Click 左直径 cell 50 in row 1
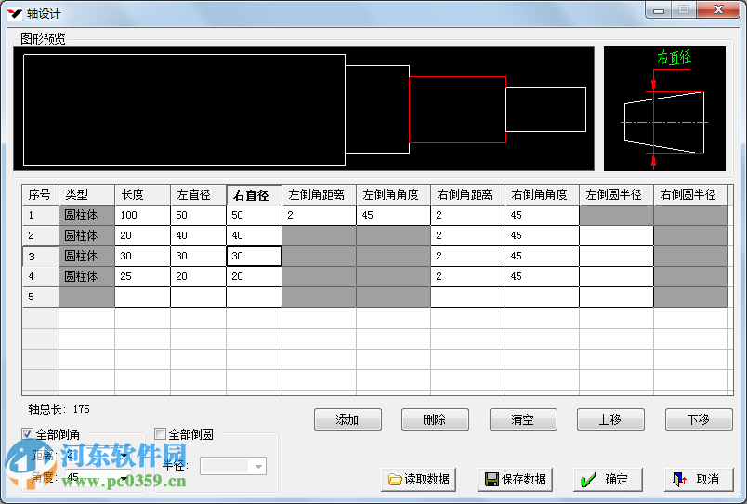The height and width of the screenshot is (504, 747). (x=198, y=215)
